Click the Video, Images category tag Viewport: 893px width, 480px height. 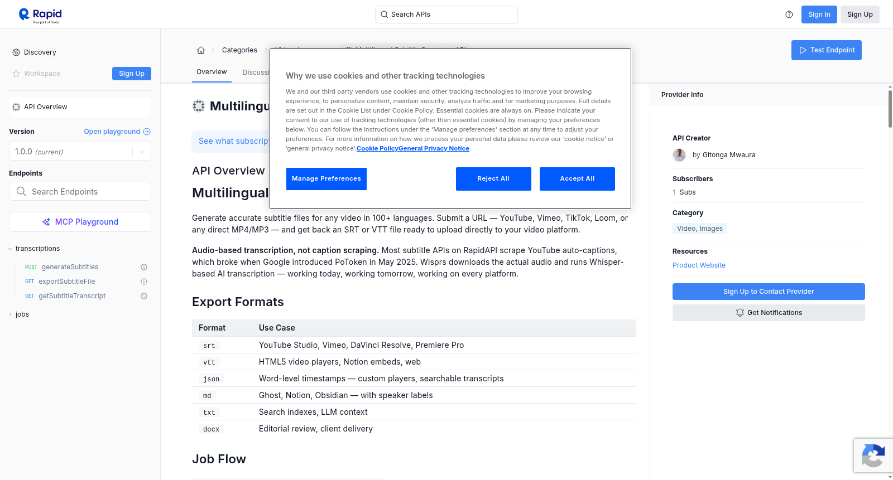[x=700, y=229]
